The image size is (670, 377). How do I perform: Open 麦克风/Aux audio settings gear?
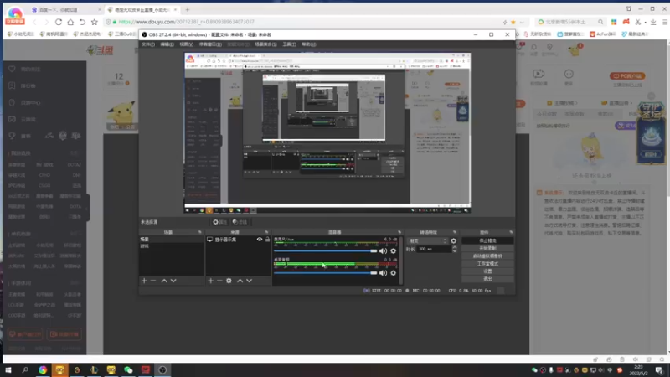[x=393, y=250]
